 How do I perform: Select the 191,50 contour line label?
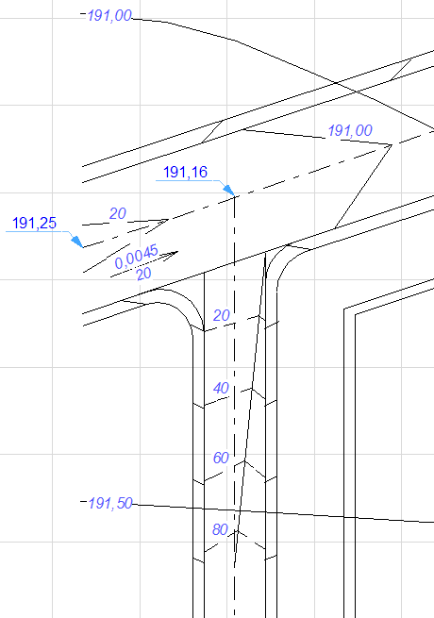[x=110, y=503]
